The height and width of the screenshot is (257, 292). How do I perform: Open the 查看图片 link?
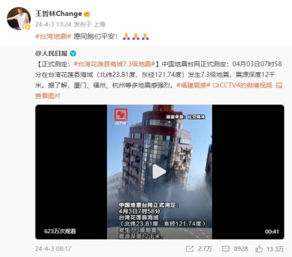(48, 96)
